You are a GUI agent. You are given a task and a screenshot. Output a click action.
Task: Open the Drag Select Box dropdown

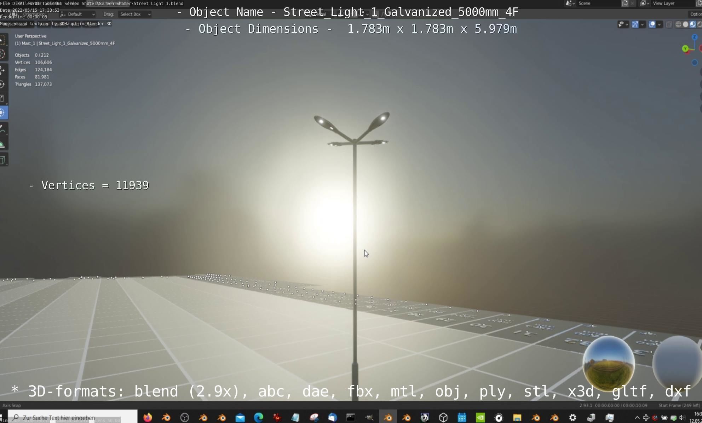(135, 14)
